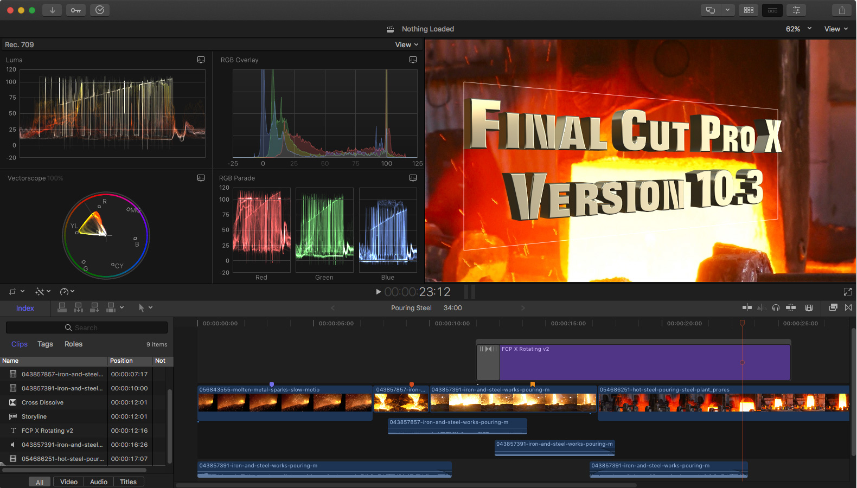Screen dimensions: 857x488
Task: Show the effects browser icon
Action: [833, 307]
